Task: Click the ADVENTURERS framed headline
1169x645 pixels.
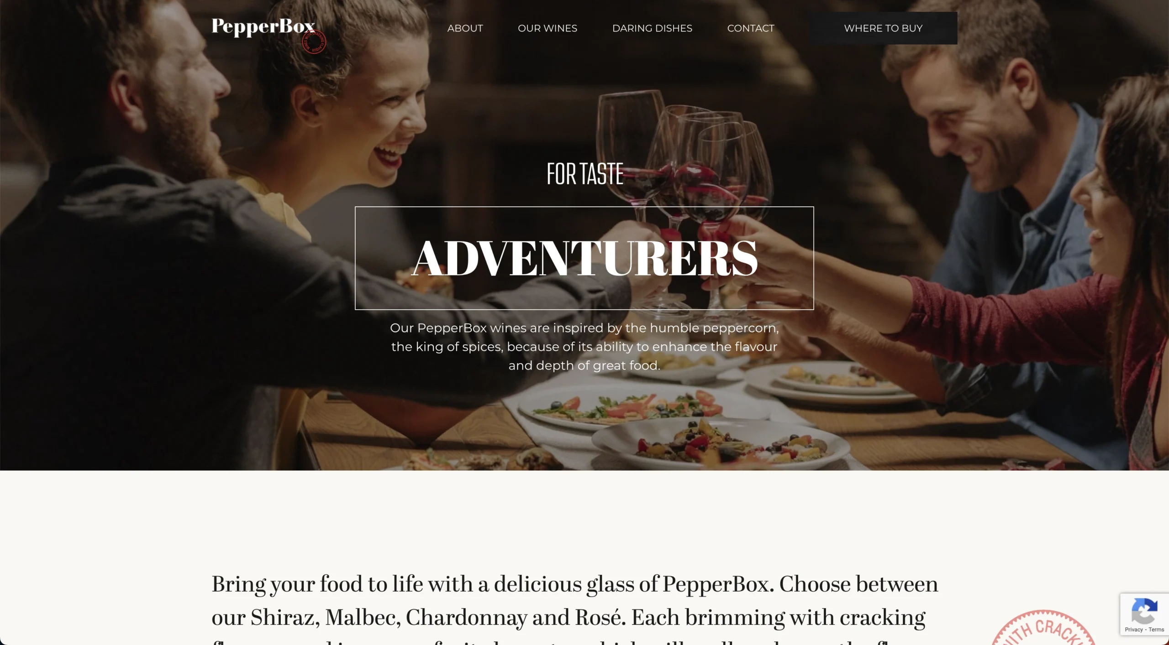Action: coord(584,258)
